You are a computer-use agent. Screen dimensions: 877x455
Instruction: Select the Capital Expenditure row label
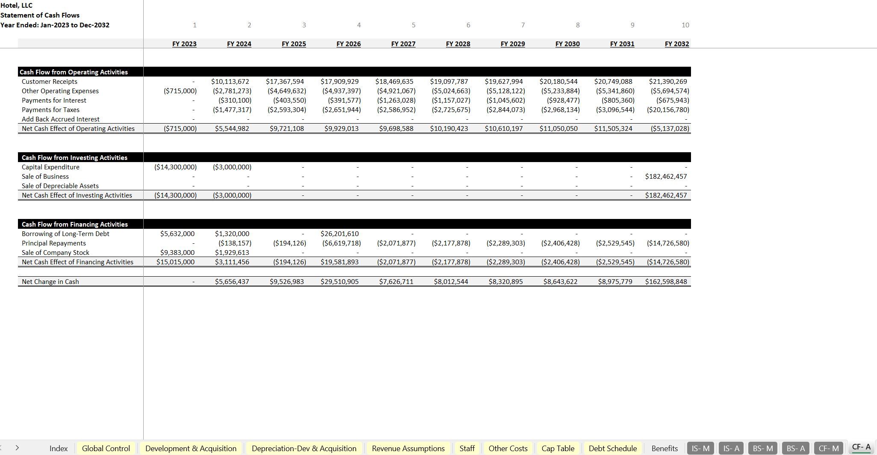pos(50,167)
